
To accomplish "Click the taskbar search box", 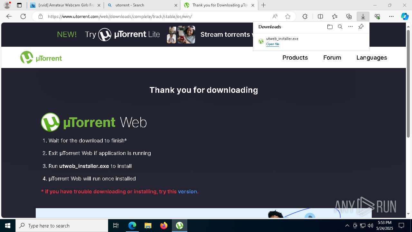I will (62, 226).
